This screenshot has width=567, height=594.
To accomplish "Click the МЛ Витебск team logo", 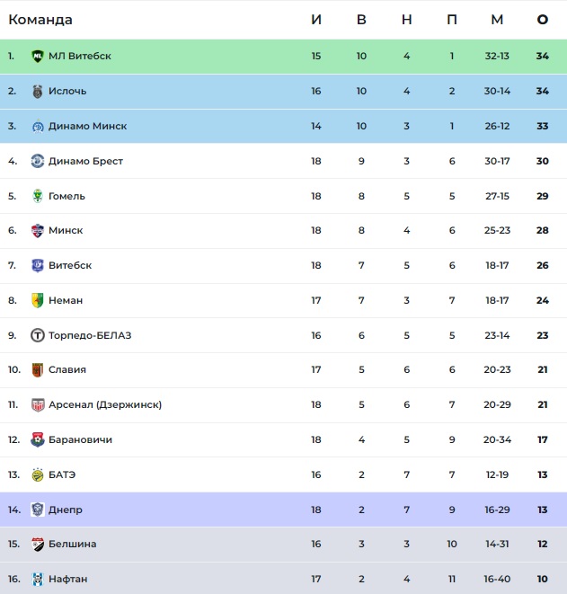I will point(38,56).
